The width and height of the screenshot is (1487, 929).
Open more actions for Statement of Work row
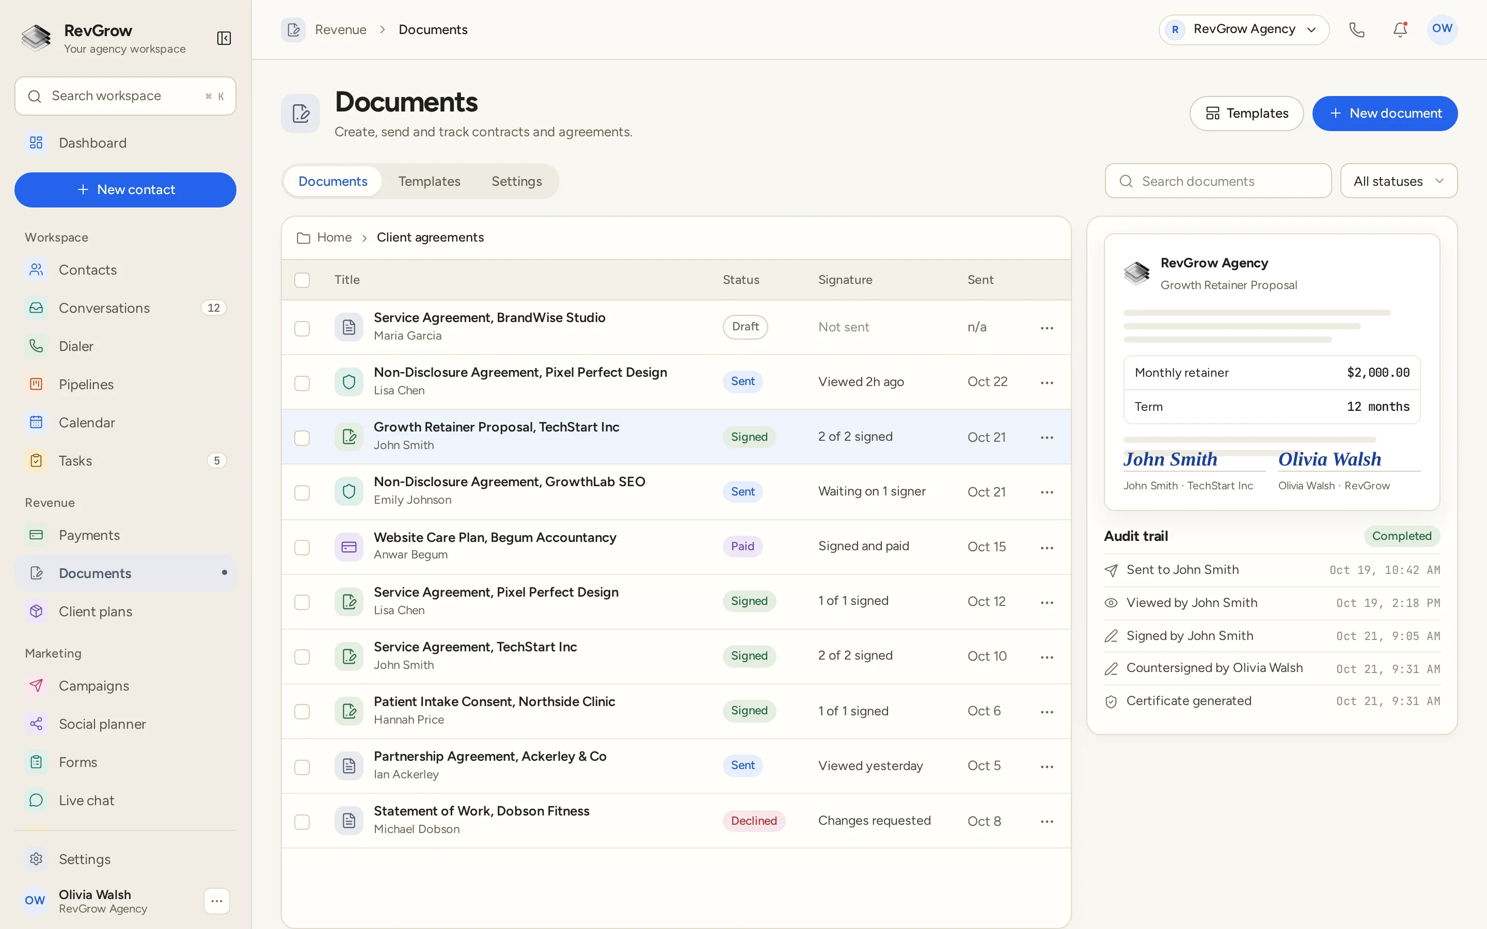[x=1047, y=822]
